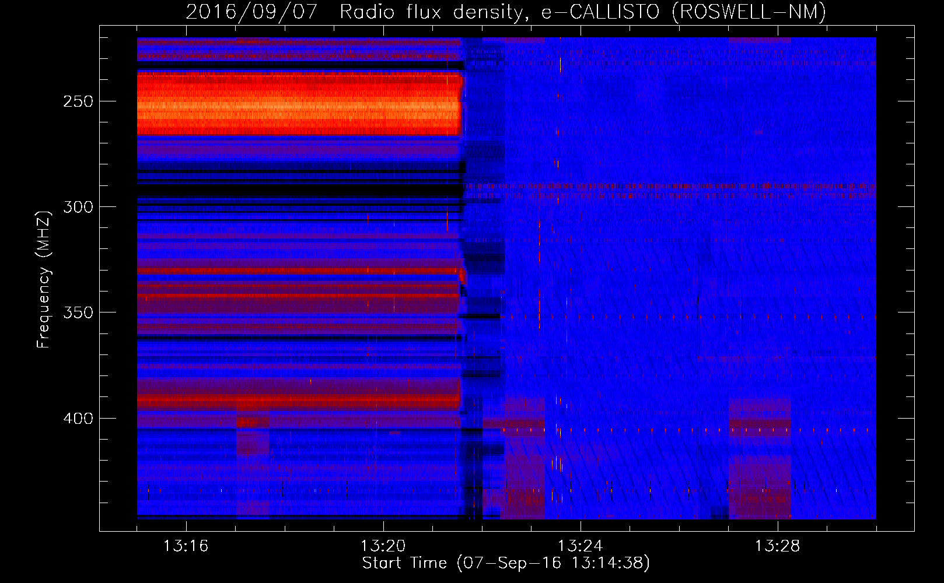Click the 300 frequency tick label
This screenshot has height=583, width=944.
[78, 207]
